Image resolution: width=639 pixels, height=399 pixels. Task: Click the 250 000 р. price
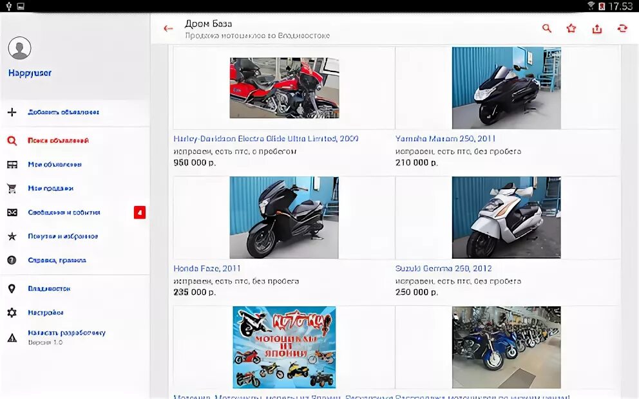[417, 292]
